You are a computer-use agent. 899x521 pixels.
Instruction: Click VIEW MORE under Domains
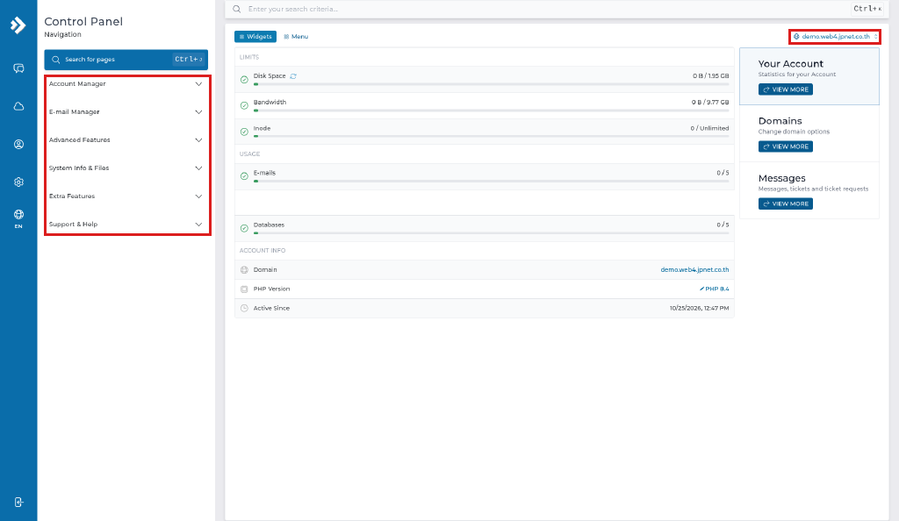(786, 146)
